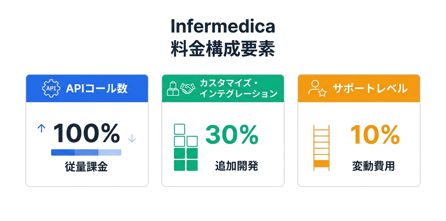This screenshot has height=221, width=446.
Task: Click the API gear icon
Action: [51, 89]
